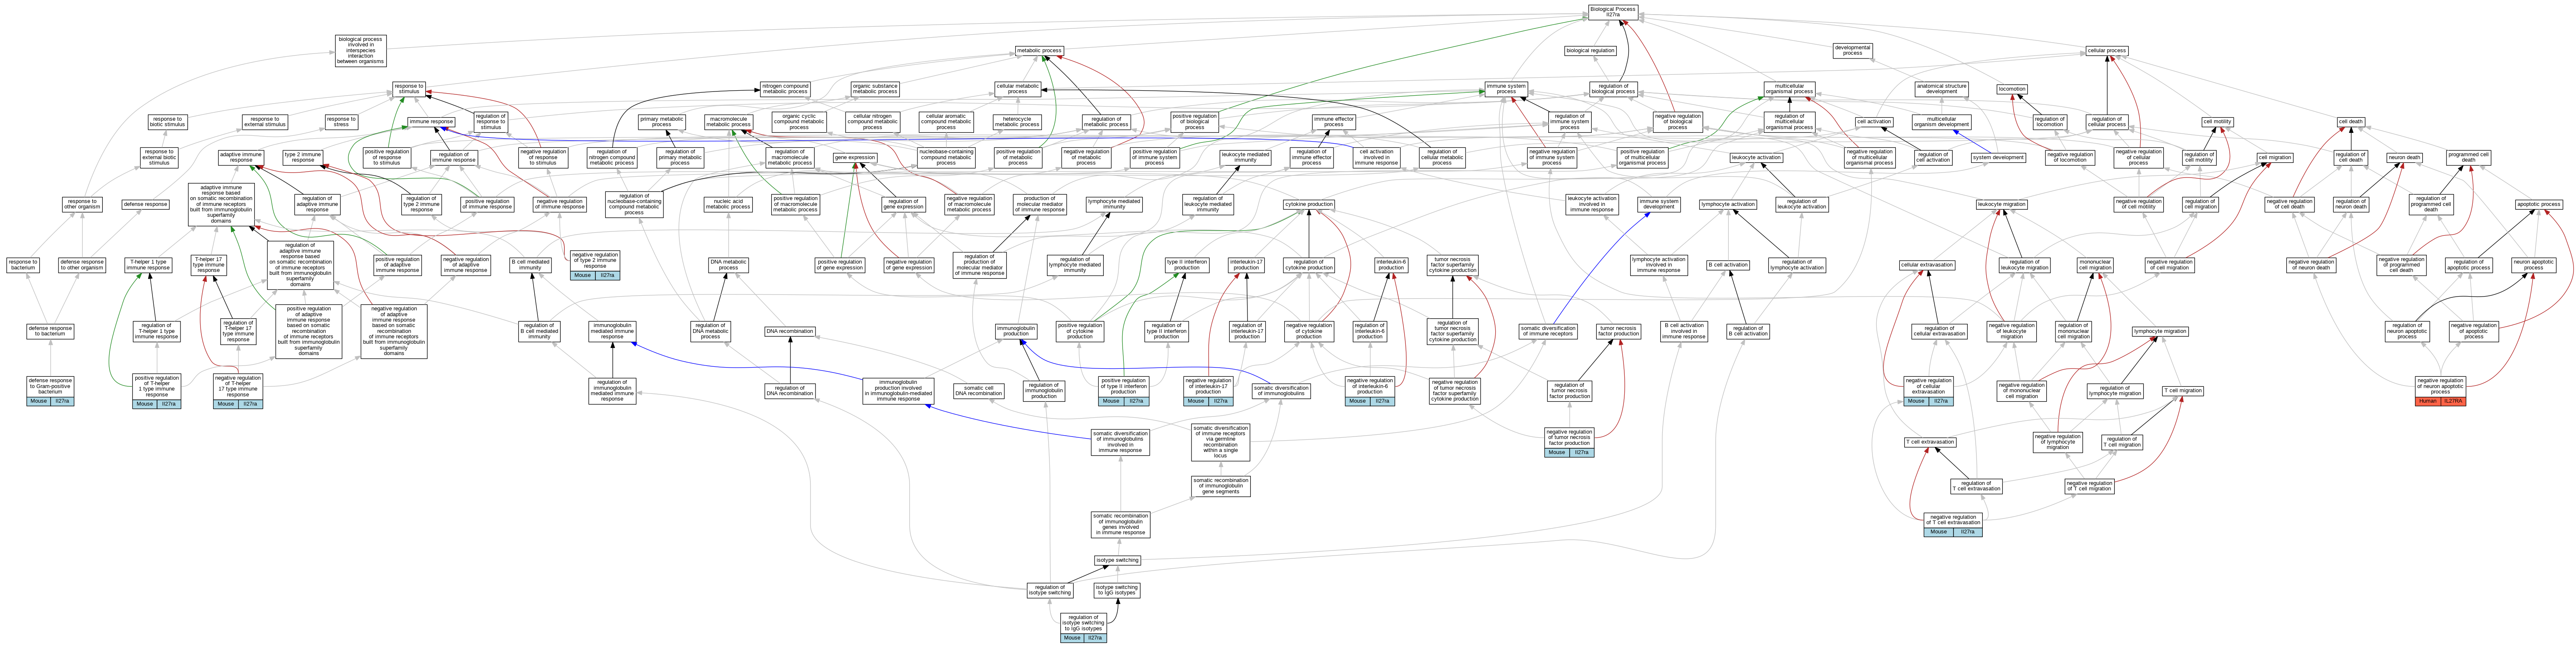The height and width of the screenshot is (647, 2576).
Task: Select the 'leukocyte mediated immunity' node
Action: pos(1246,157)
